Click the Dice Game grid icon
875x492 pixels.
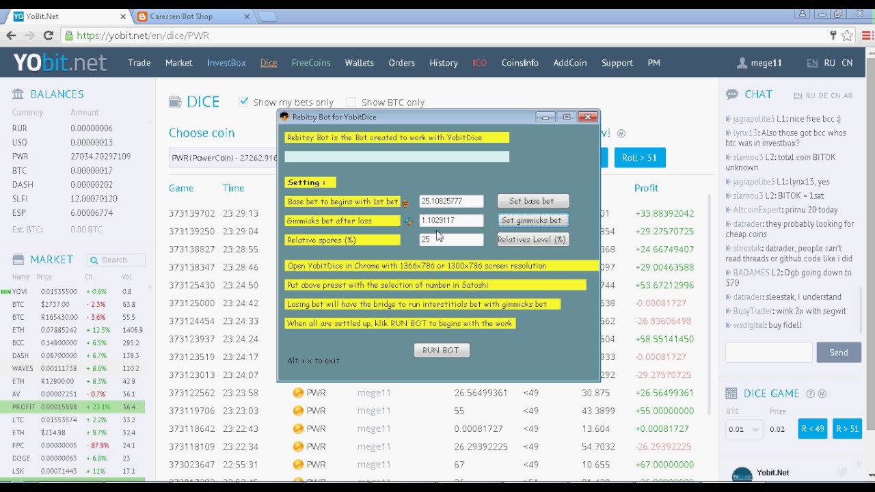pyautogui.click(x=731, y=394)
